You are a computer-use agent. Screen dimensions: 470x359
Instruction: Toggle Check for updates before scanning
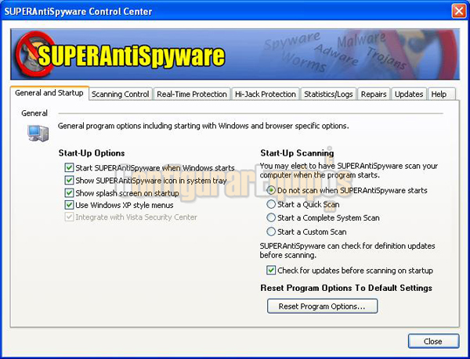tap(271, 271)
